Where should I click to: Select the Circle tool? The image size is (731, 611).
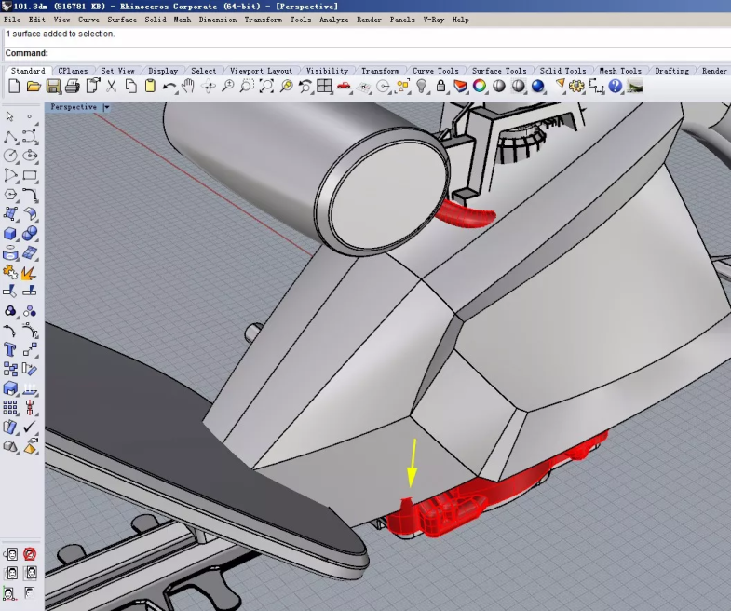click(10, 156)
